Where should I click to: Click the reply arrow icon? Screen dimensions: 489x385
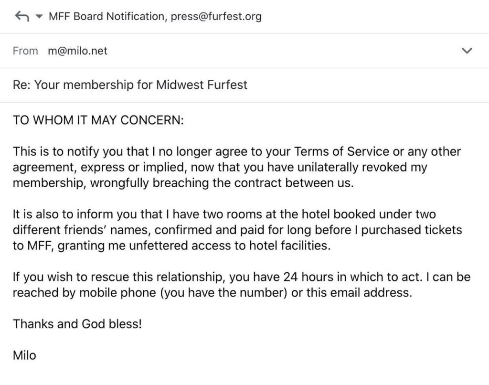(22, 16)
